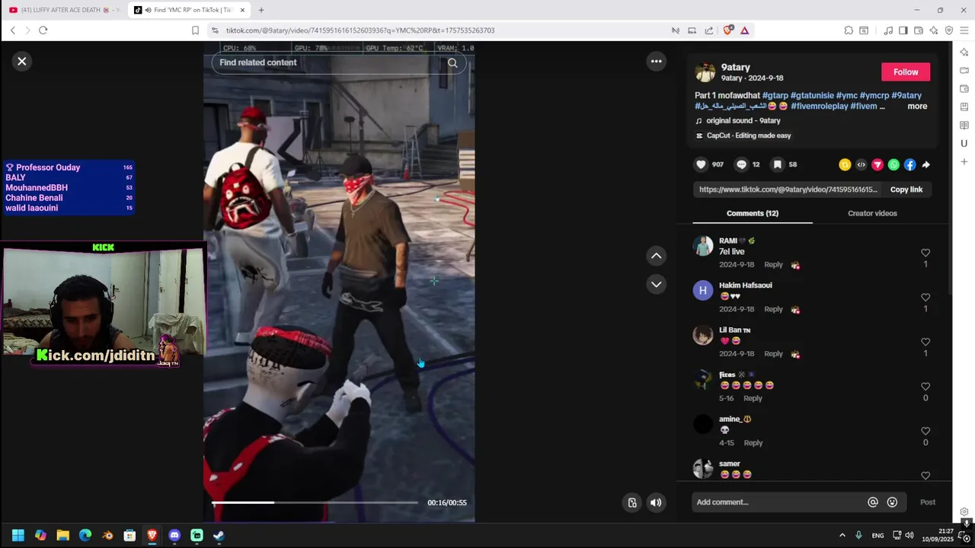Open the browser hamburger menu
The width and height of the screenshot is (975, 548).
point(964,30)
